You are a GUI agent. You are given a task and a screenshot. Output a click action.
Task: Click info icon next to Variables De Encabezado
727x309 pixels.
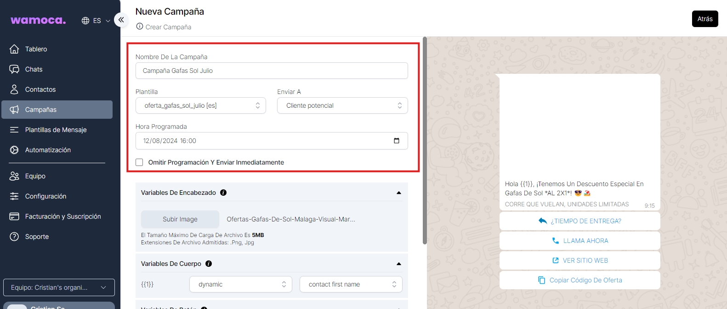pos(223,193)
